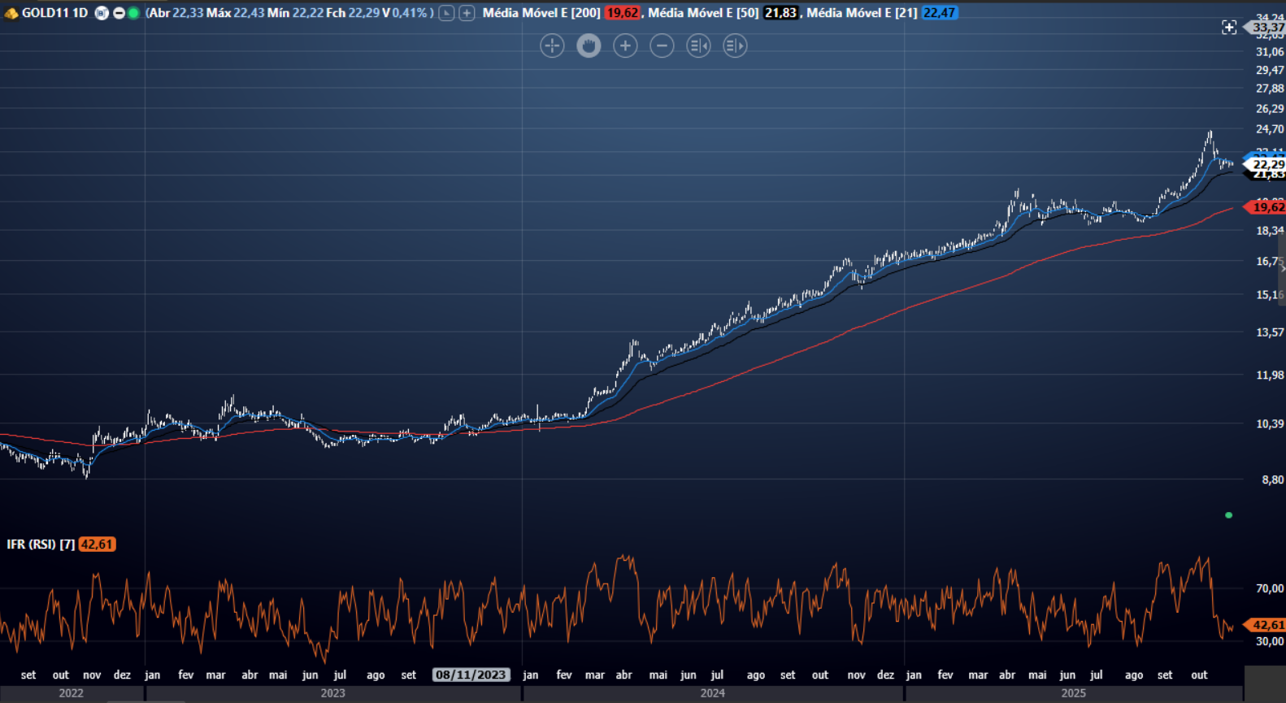The height and width of the screenshot is (703, 1286).
Task: Select the 2024 year segment on timeline
Action: pos(712,693)
